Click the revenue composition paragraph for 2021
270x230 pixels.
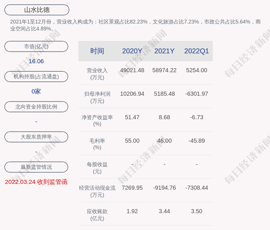135,25
